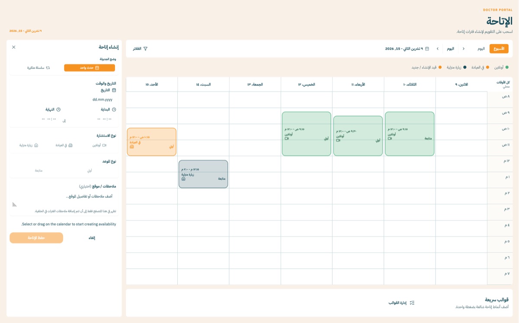
Task: Click the إلغاء cancel button
Action: tap(92, 238)
